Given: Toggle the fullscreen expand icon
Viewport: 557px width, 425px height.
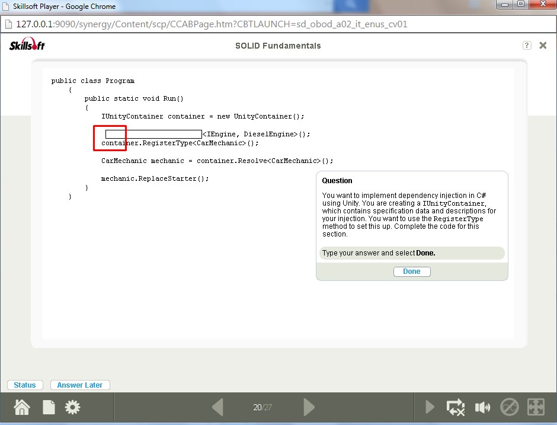Looking at the screenshot, I should 536,407.
